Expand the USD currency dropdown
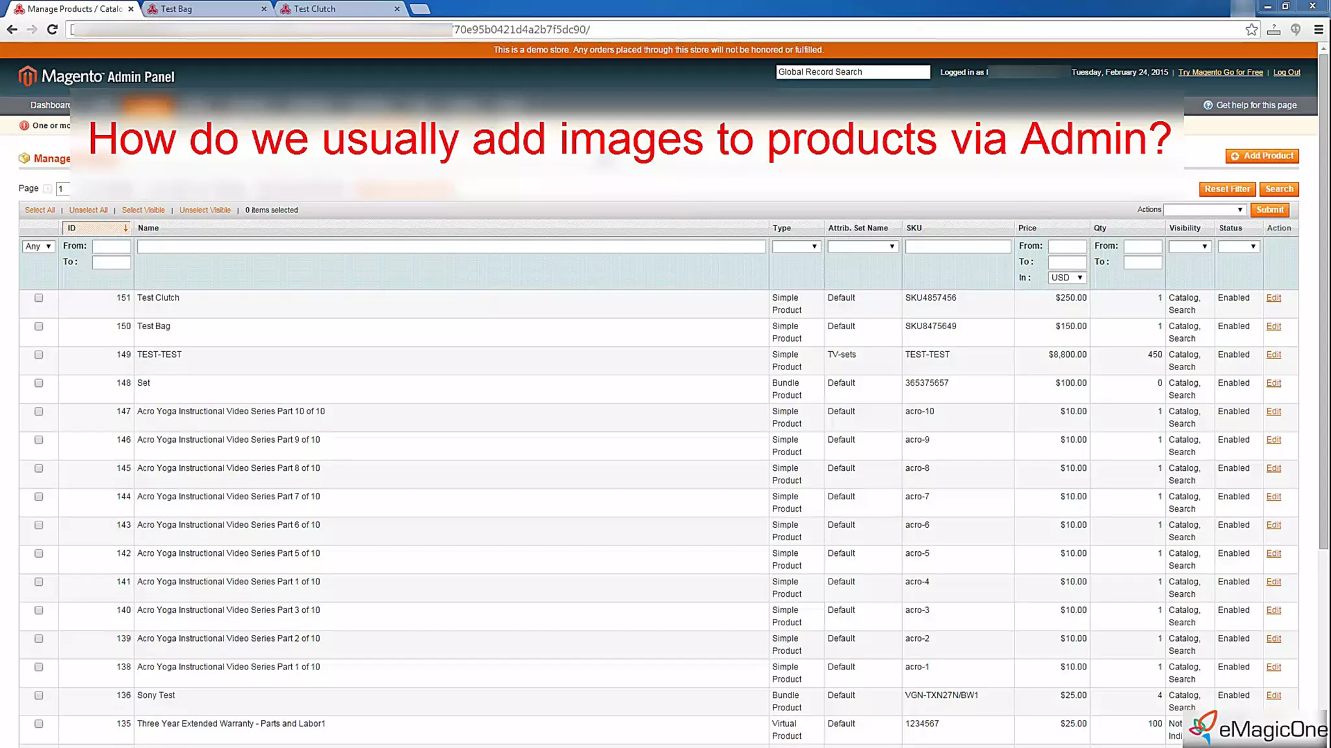This screenshot has height=748, width=1331. pos(1066,277)
